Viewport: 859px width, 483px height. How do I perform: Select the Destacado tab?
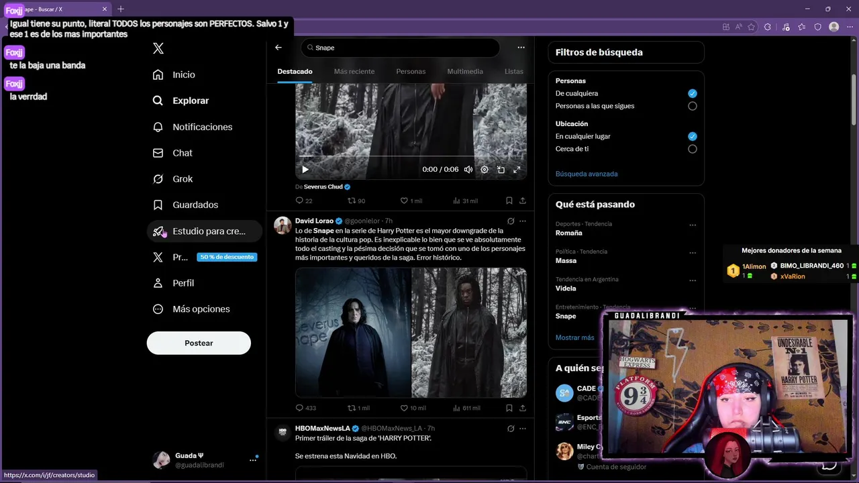click(x=295, y=71)
